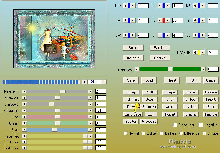
Task: Click Shadows slider right arrow
Action: 90,104
